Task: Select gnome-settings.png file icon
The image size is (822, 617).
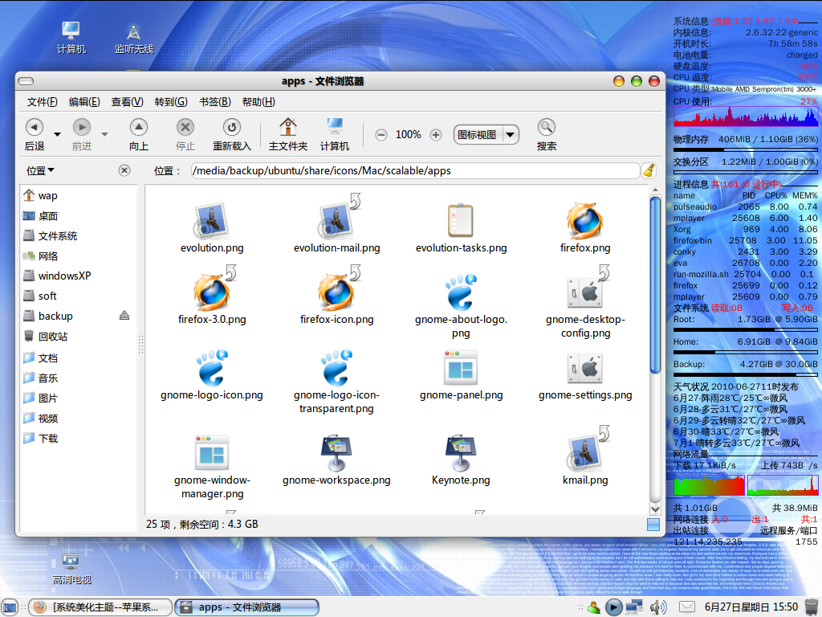Action: (585, 368)
